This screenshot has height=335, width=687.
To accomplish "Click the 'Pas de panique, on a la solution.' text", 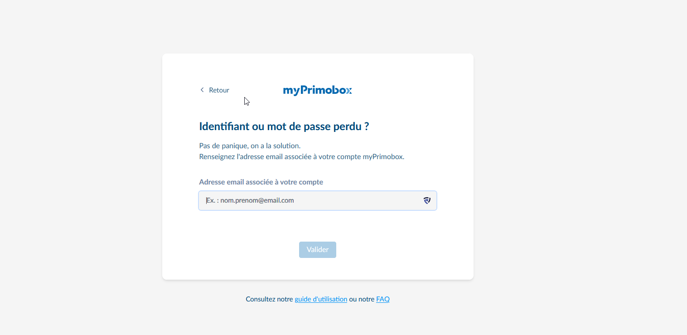I will [x=250, y=146].
